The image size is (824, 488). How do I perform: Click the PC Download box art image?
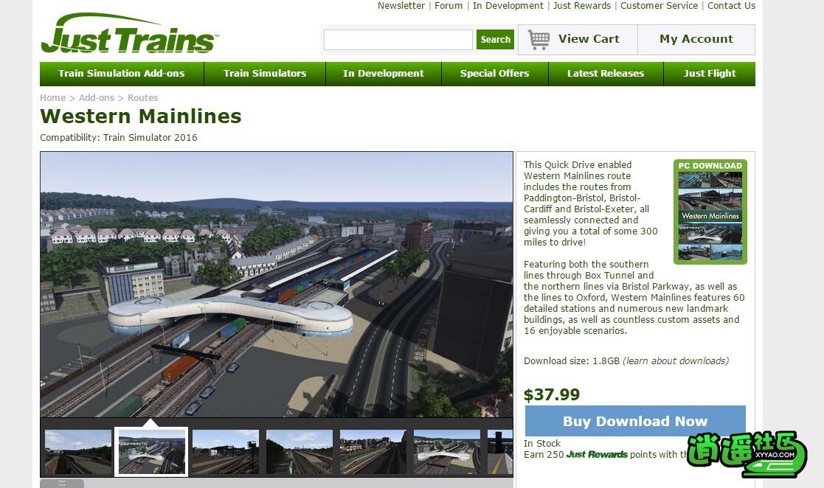(x=710, y=212)
